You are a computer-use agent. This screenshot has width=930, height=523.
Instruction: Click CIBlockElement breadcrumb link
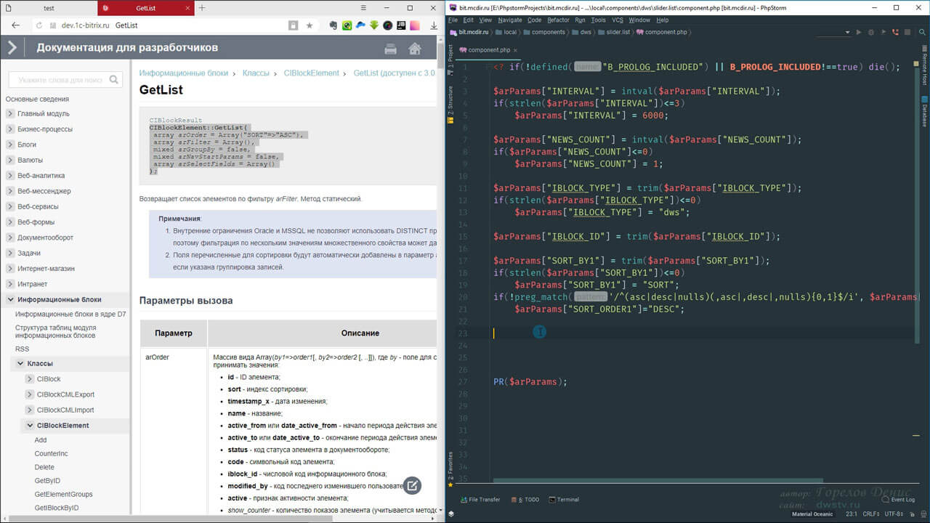312,73
